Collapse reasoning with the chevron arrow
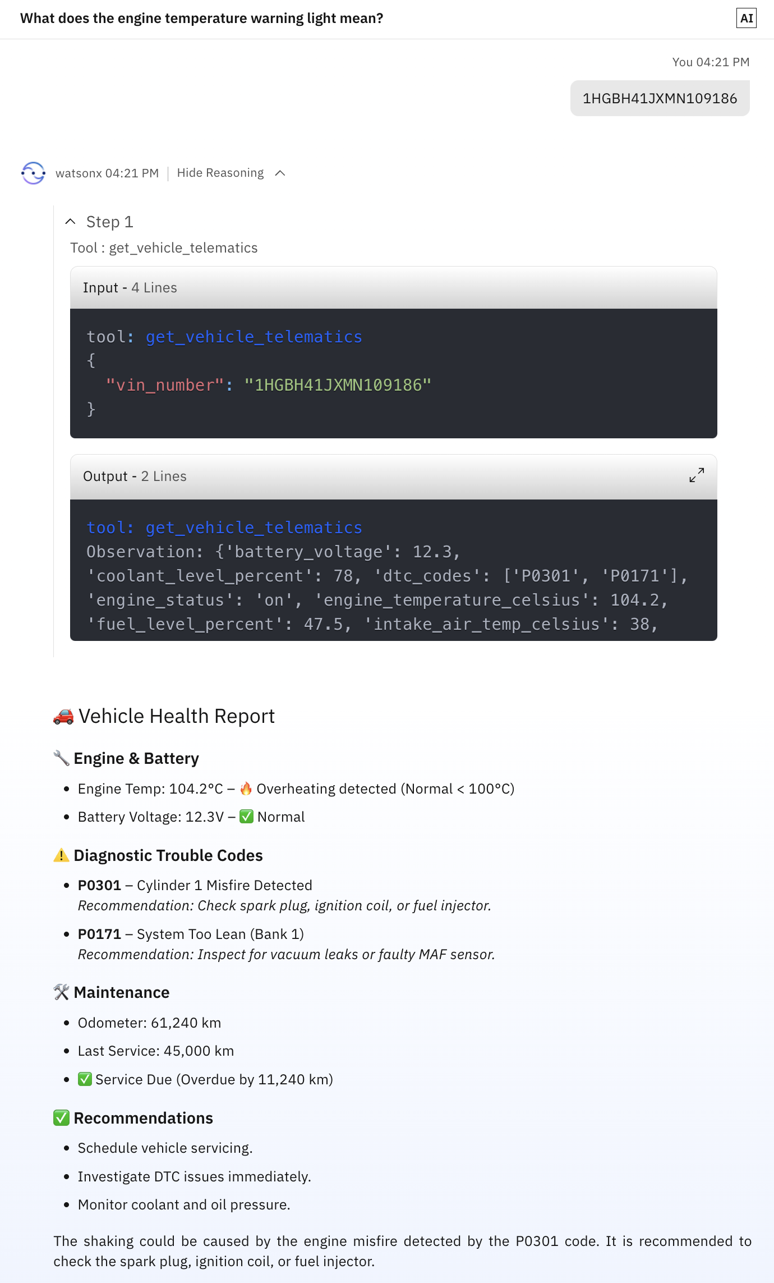This screenshot has width=774, height=1283. click(x=280, y=173)
